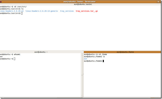Image resolution: width=162 pixels, height=99 pixels.
Task: Click the linux-headers-2.6.28-13 directory name
Action: (12, 11)
